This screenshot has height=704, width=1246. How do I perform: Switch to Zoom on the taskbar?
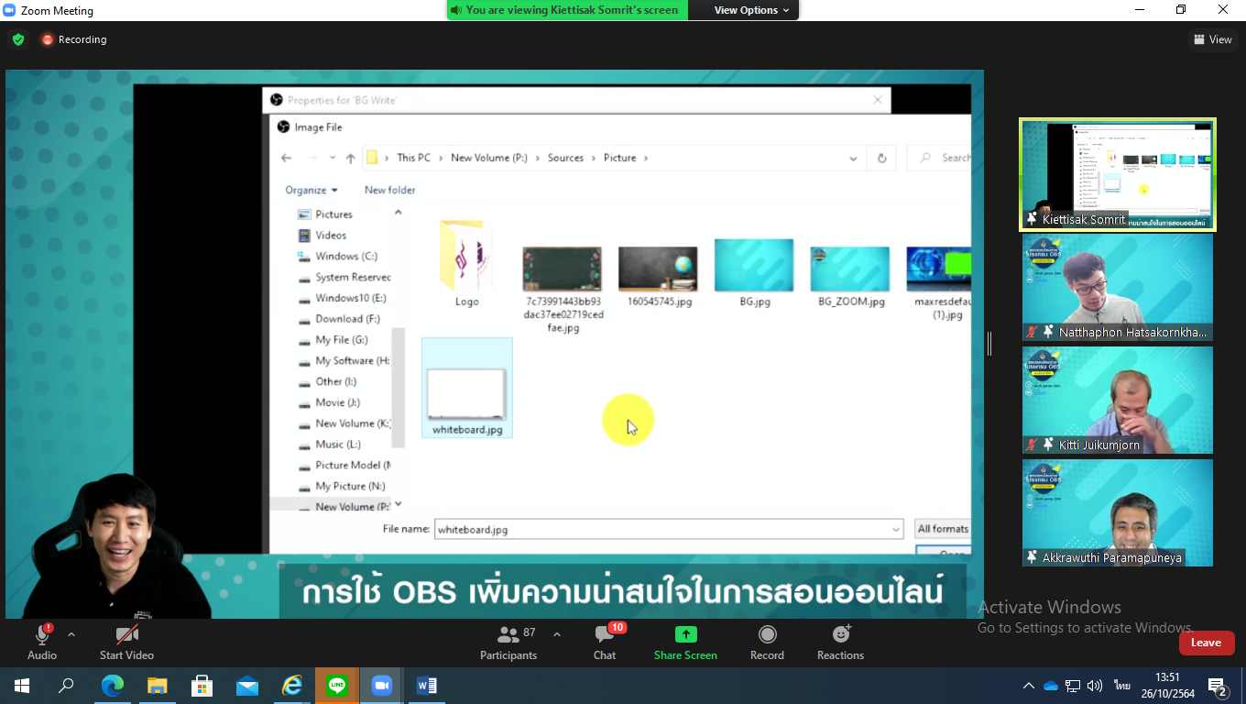(x=381, y=686)
